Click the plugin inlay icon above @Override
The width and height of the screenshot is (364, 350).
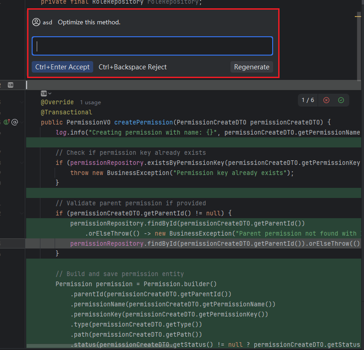click(x=44, y=93)
